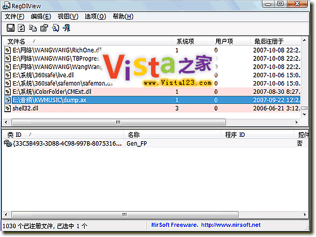The width and height of the screenshot is (316, 237).
Task: Click lower pane horizontal scroll left arrow
Action: coord(6,215)
